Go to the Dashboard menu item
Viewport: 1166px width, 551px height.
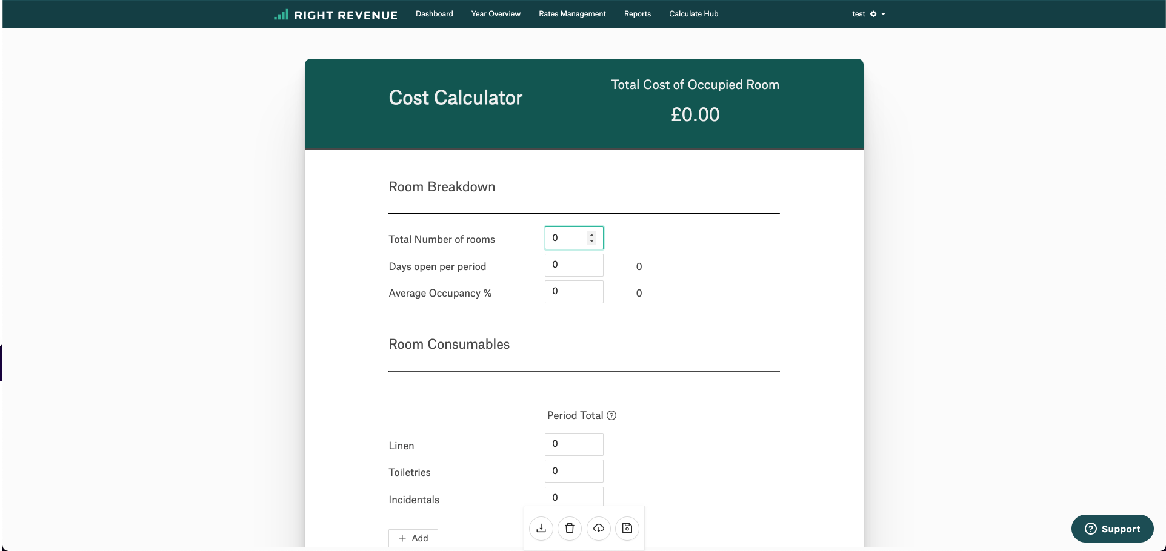click(x=434, y=14)
